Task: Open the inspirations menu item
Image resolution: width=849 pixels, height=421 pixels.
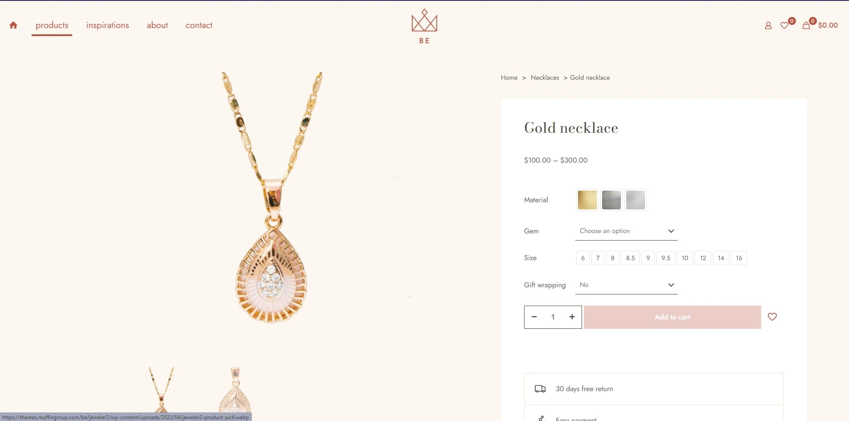Action: 107,25
